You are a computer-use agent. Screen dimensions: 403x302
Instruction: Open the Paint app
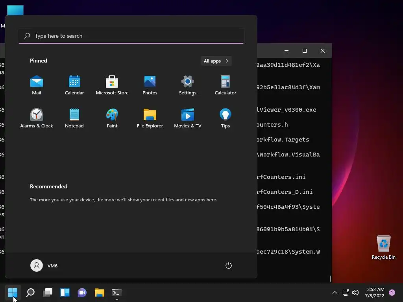click(x=112, y=118)
